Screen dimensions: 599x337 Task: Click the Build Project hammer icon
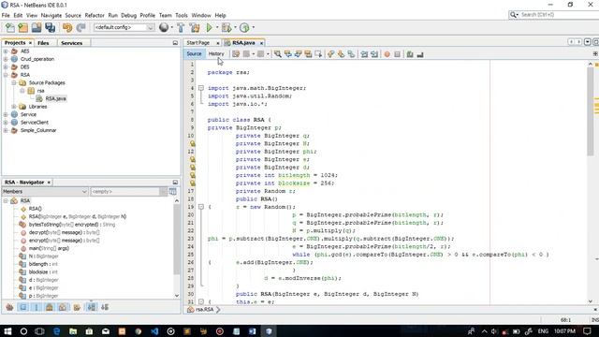click(181, 27)
